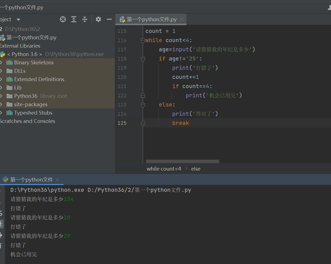Click the editor horizontal scrollbar
The height and width of the screenshot is (264, 331).
pyautogui.click(x=182, y=161)
